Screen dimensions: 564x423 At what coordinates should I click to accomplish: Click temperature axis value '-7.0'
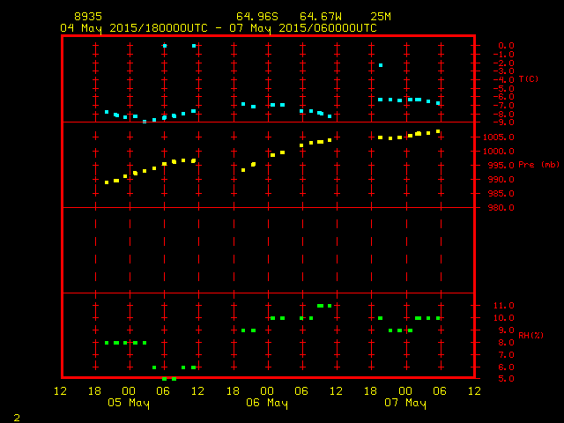pos(503,106)
